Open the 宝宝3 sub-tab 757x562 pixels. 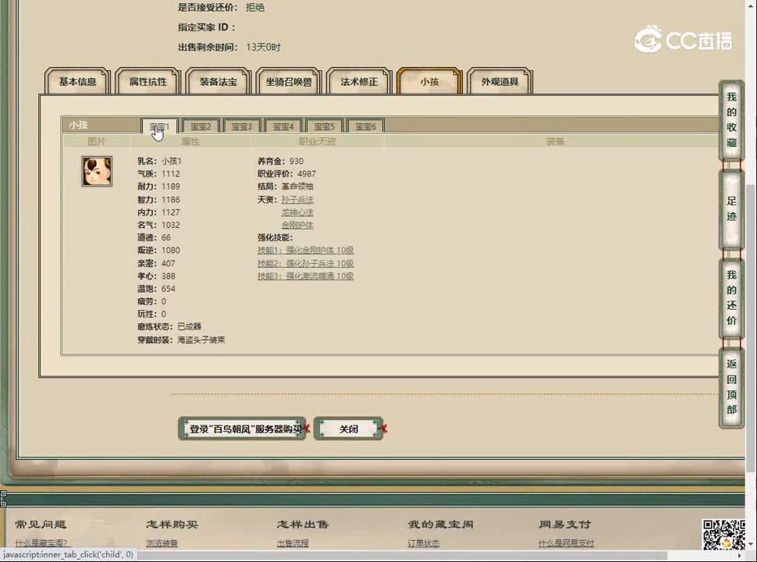click(x=242, y=126)
